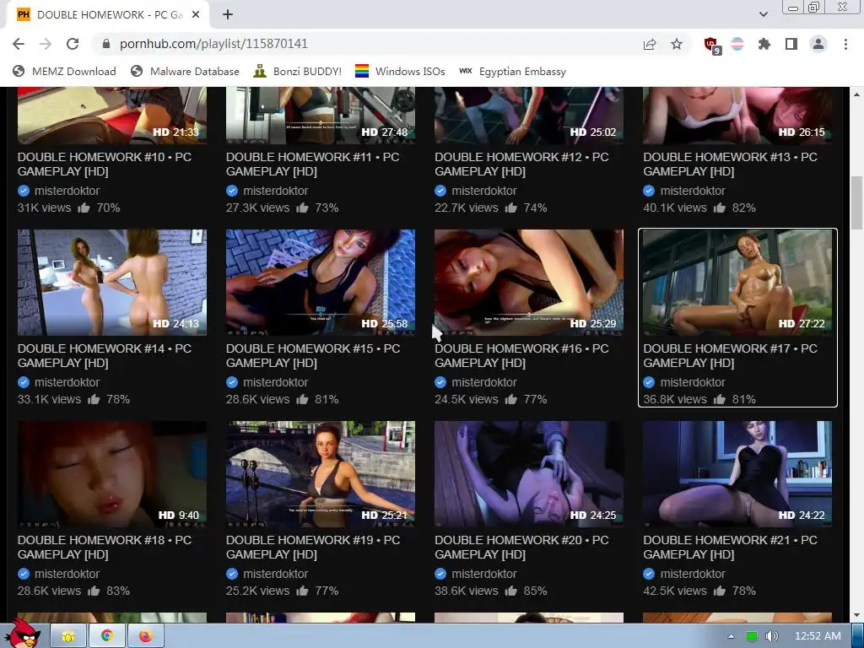Click misterdoktor under DOUBLE HOMEWORK #10
The width and height of the screenshot is (864, 648).
coord(67,191)
